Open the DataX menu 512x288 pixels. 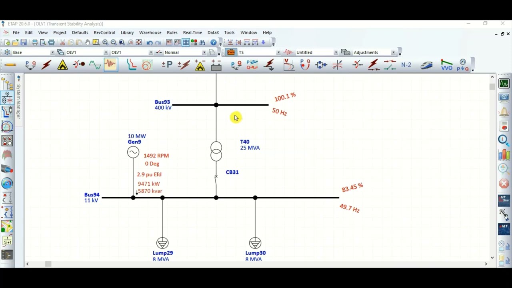coord(213,32)
